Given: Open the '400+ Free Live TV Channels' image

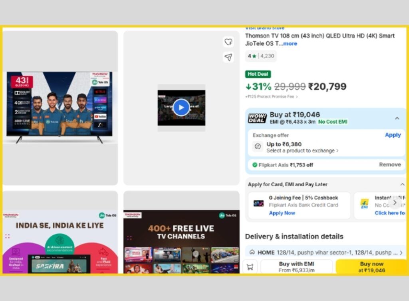Looking at the screenshot, I should (181, 232).
